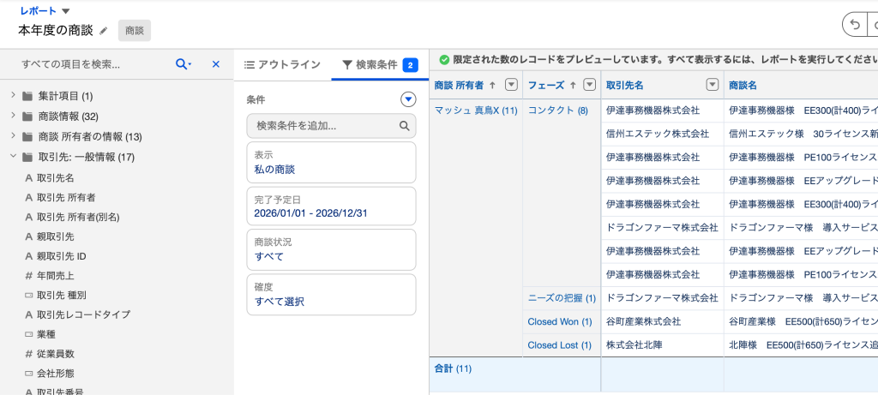This screenshot has height=395, width=878.
Task: Open the 条件 filter options dropdown
Action: [409, 99]
